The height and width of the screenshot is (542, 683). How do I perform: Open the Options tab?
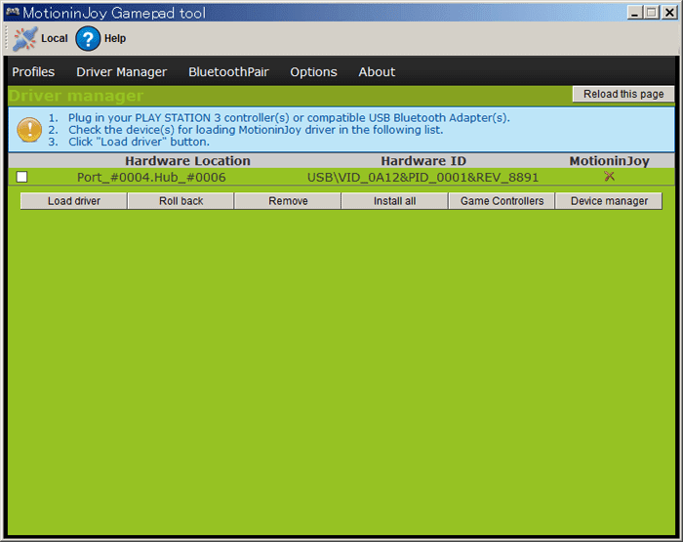[x=313, y=72]
